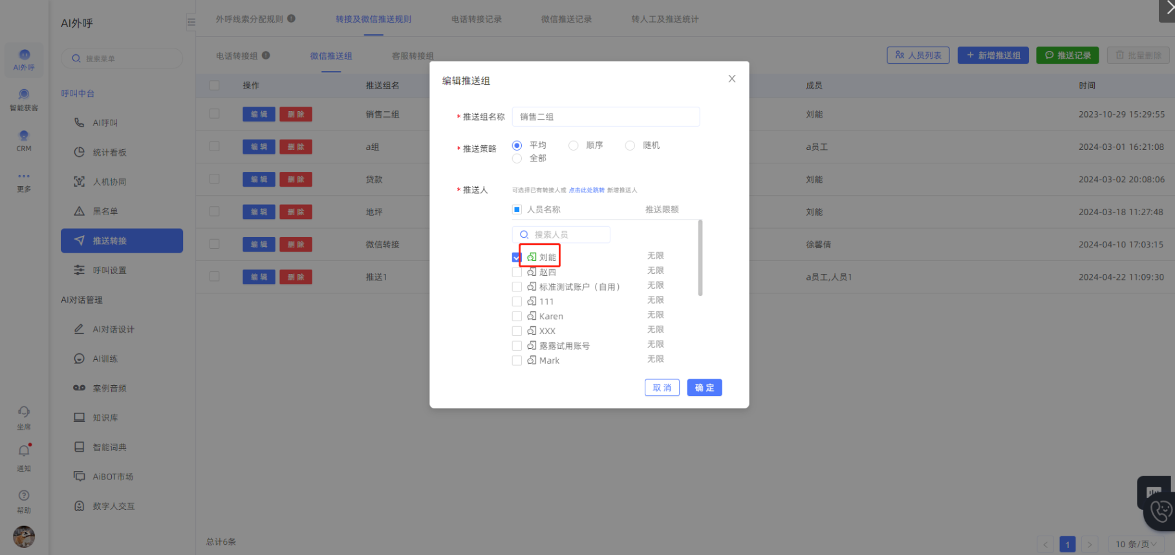Click the 更多 three-dots icon
This screenshot has height=555, width=1175.
pyautogui.click(x=24, y=176)
